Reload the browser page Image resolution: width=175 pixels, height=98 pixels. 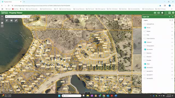8,5
